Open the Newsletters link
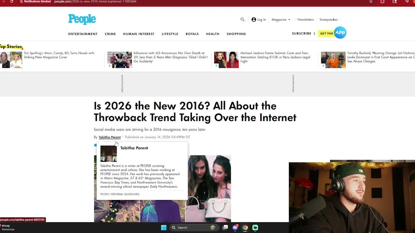 [305, 19]
